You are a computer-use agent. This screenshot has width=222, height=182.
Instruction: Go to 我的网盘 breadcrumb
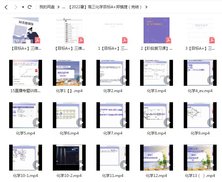47,7
